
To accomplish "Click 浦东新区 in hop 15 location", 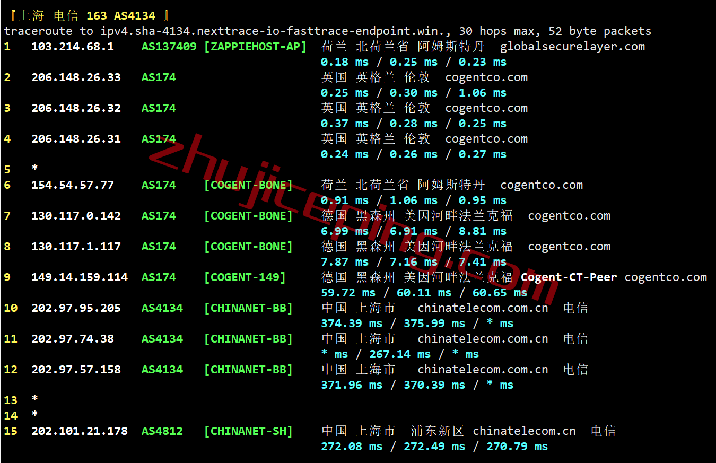I will click(x=438, y=431).
